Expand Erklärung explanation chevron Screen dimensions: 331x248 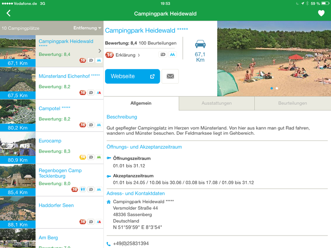139,55
